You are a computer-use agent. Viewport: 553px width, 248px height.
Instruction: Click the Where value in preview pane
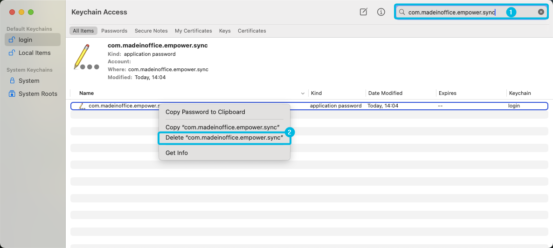coord(168,69)
